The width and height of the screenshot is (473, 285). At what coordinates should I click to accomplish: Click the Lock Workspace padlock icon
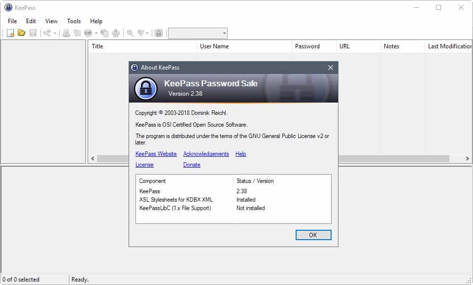[x=159, y=33]
